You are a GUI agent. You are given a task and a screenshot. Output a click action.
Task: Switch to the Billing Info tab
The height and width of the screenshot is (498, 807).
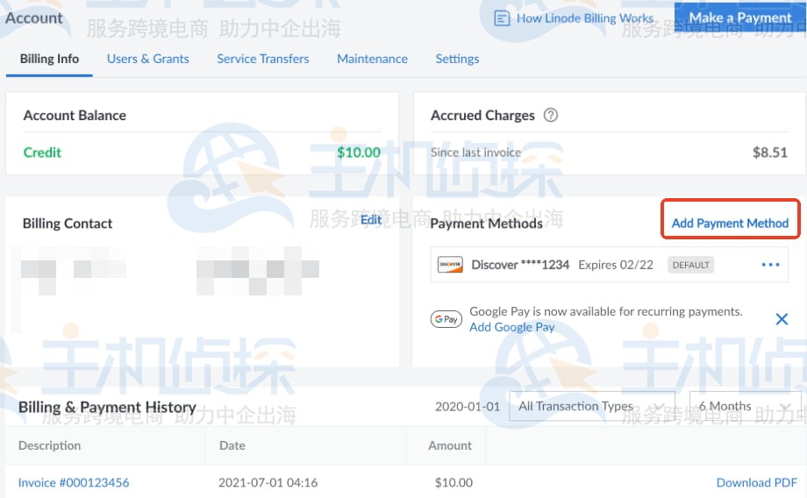49,59
